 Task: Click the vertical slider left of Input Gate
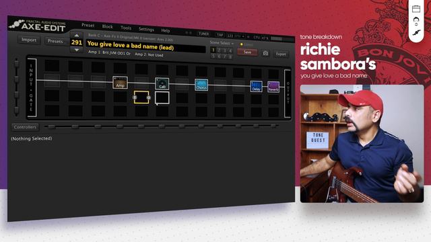16,87
